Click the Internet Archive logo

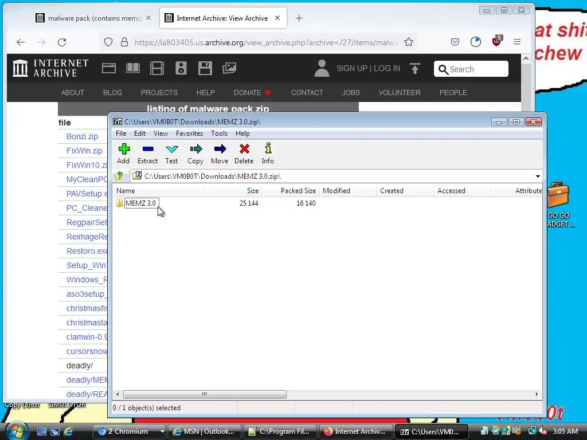pyautogui.click(x=50, y=68)
